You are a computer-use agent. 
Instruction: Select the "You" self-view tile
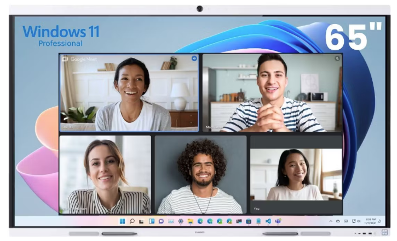[x=296, y=174]
